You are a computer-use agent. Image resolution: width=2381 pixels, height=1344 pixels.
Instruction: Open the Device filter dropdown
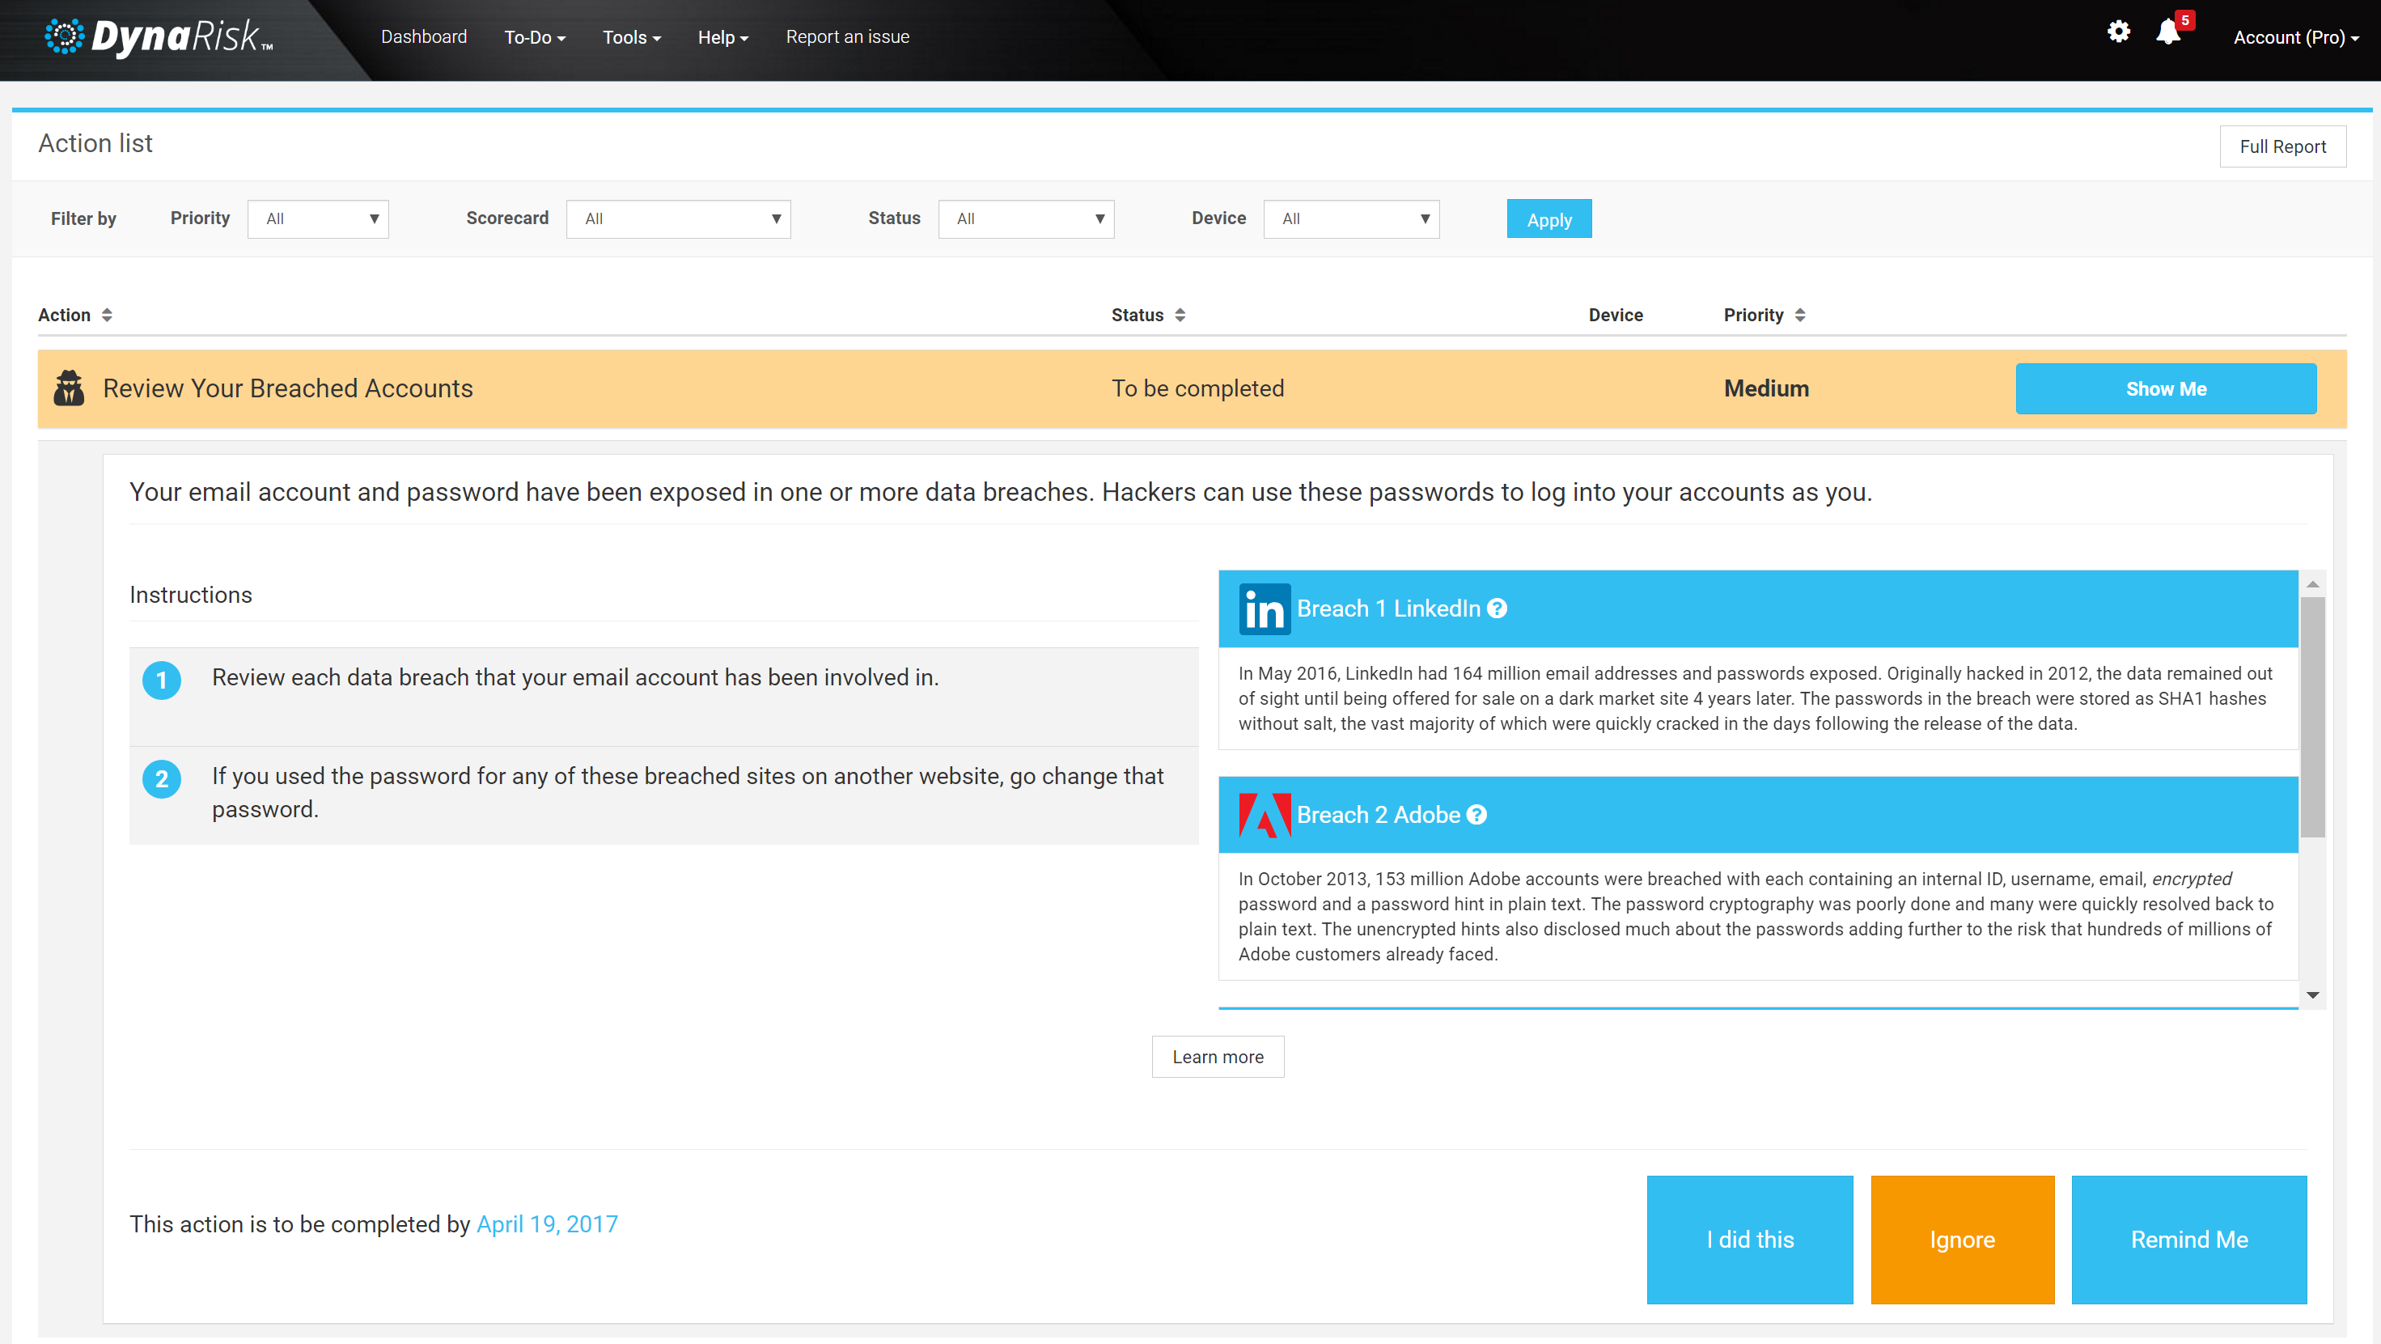(x=1350, y=219)
